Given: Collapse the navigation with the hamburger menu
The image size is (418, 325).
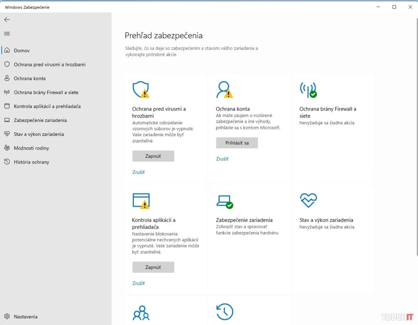Looking at the screenshot, I should click(x=7, y=33).
